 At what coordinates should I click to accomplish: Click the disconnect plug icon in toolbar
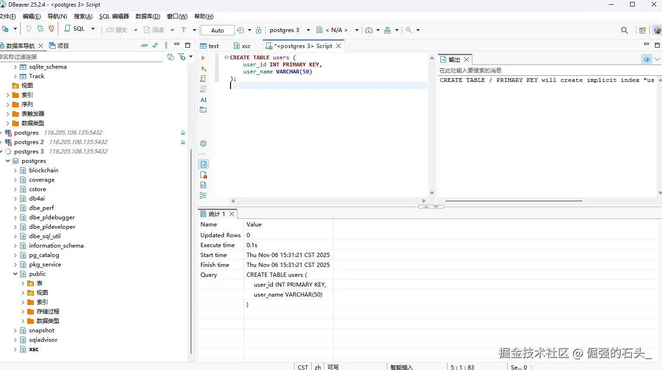click(x=51, y=29)
